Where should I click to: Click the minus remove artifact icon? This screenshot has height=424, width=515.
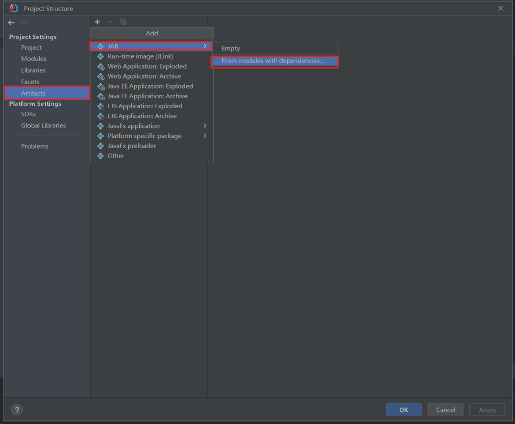click(x=111, y=22)
